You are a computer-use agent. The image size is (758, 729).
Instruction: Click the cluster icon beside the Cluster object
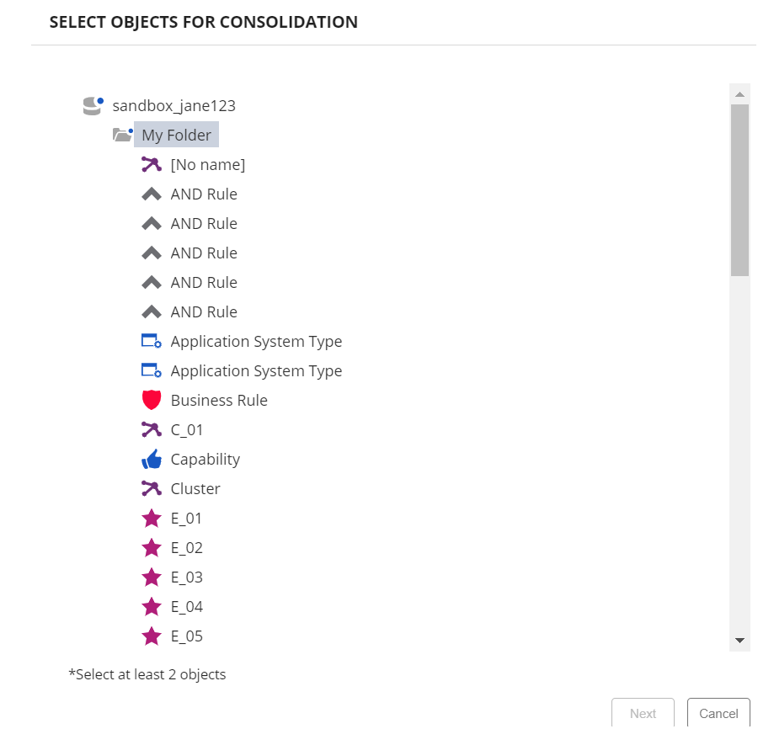[152, 487]
